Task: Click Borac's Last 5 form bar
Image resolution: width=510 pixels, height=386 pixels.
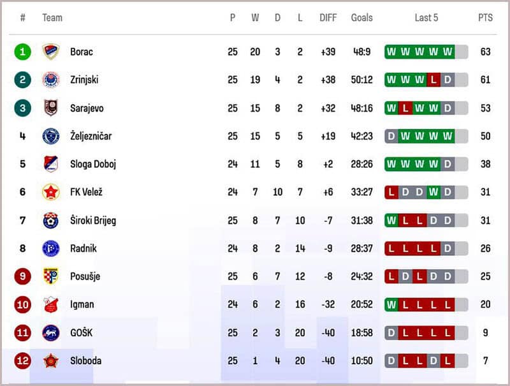Action: tap(426, 52)
